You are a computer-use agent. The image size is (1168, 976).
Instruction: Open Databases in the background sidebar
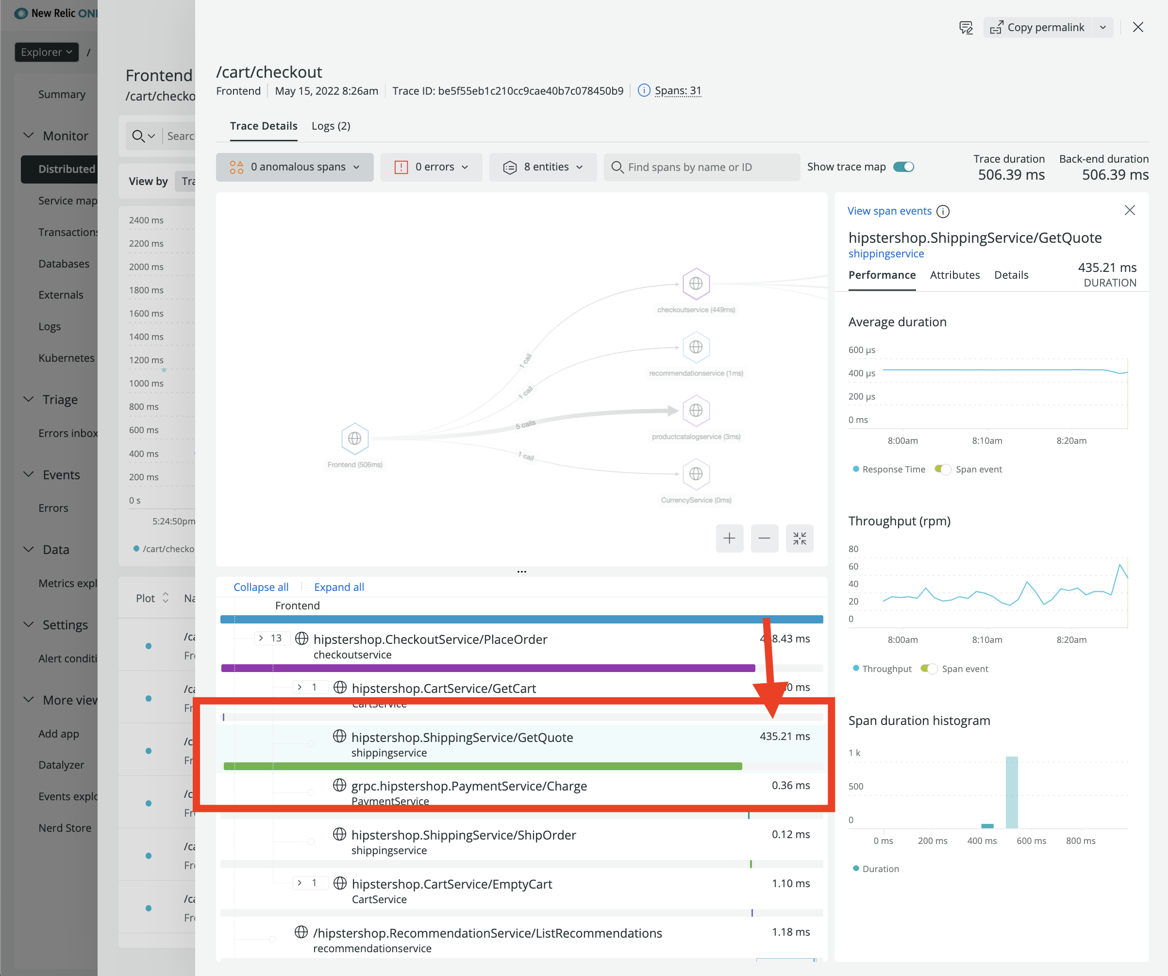pos(64,264)
